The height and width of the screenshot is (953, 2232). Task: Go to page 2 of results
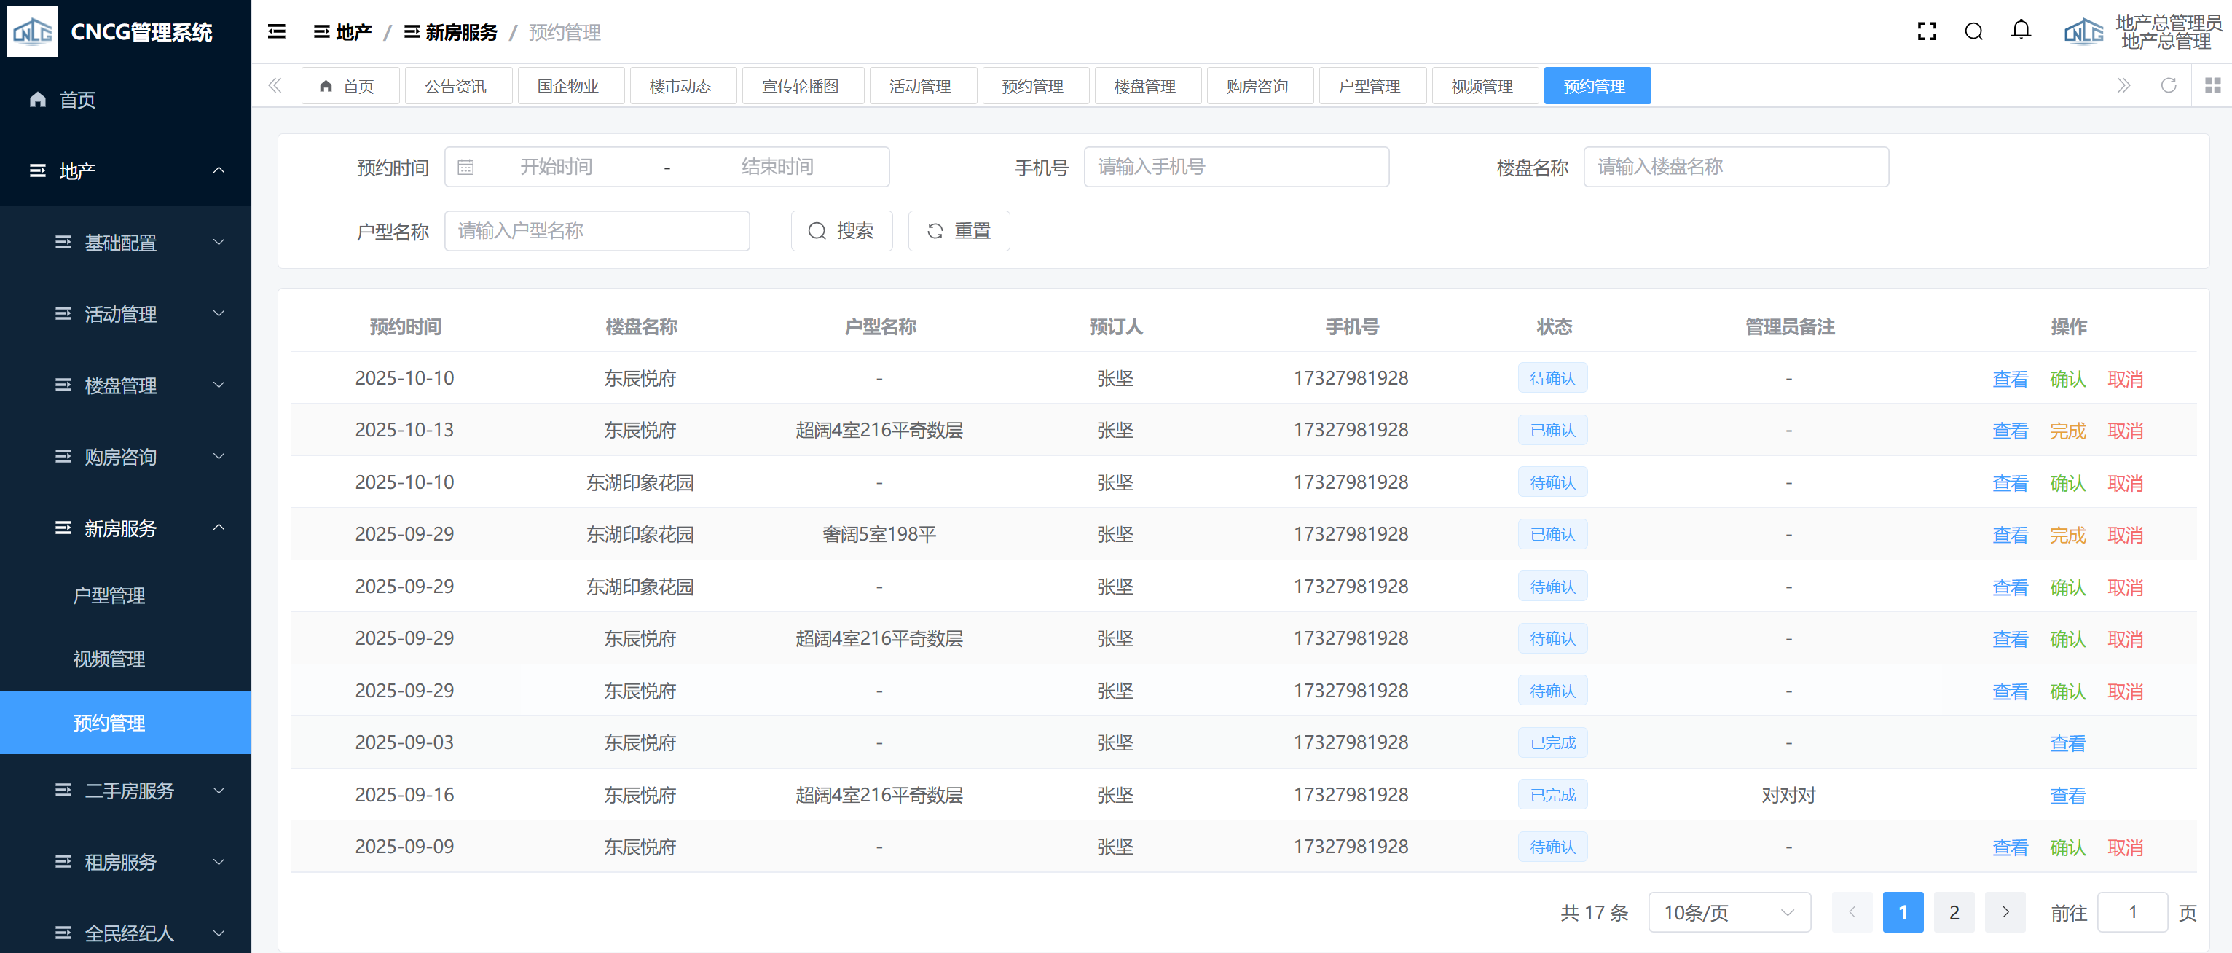coord(1953,912)
